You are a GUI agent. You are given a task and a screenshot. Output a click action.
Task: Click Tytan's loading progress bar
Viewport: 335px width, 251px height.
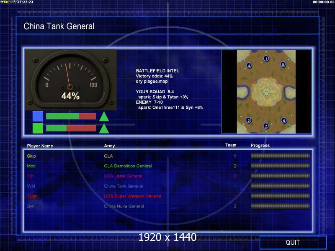tap(280, 196)
